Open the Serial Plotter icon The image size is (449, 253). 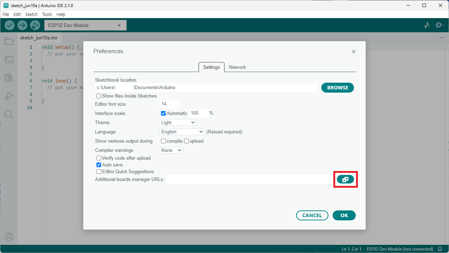[427, 25]
